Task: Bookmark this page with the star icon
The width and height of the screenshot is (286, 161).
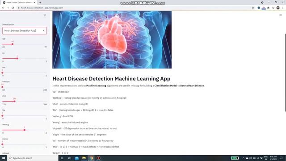Action: [x=253, y=8]
